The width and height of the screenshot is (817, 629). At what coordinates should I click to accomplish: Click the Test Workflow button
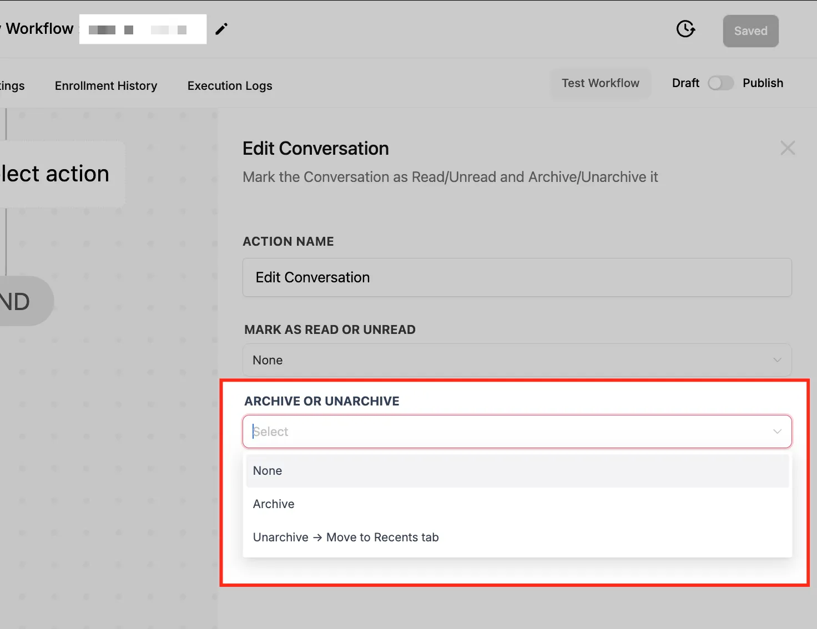600,83
